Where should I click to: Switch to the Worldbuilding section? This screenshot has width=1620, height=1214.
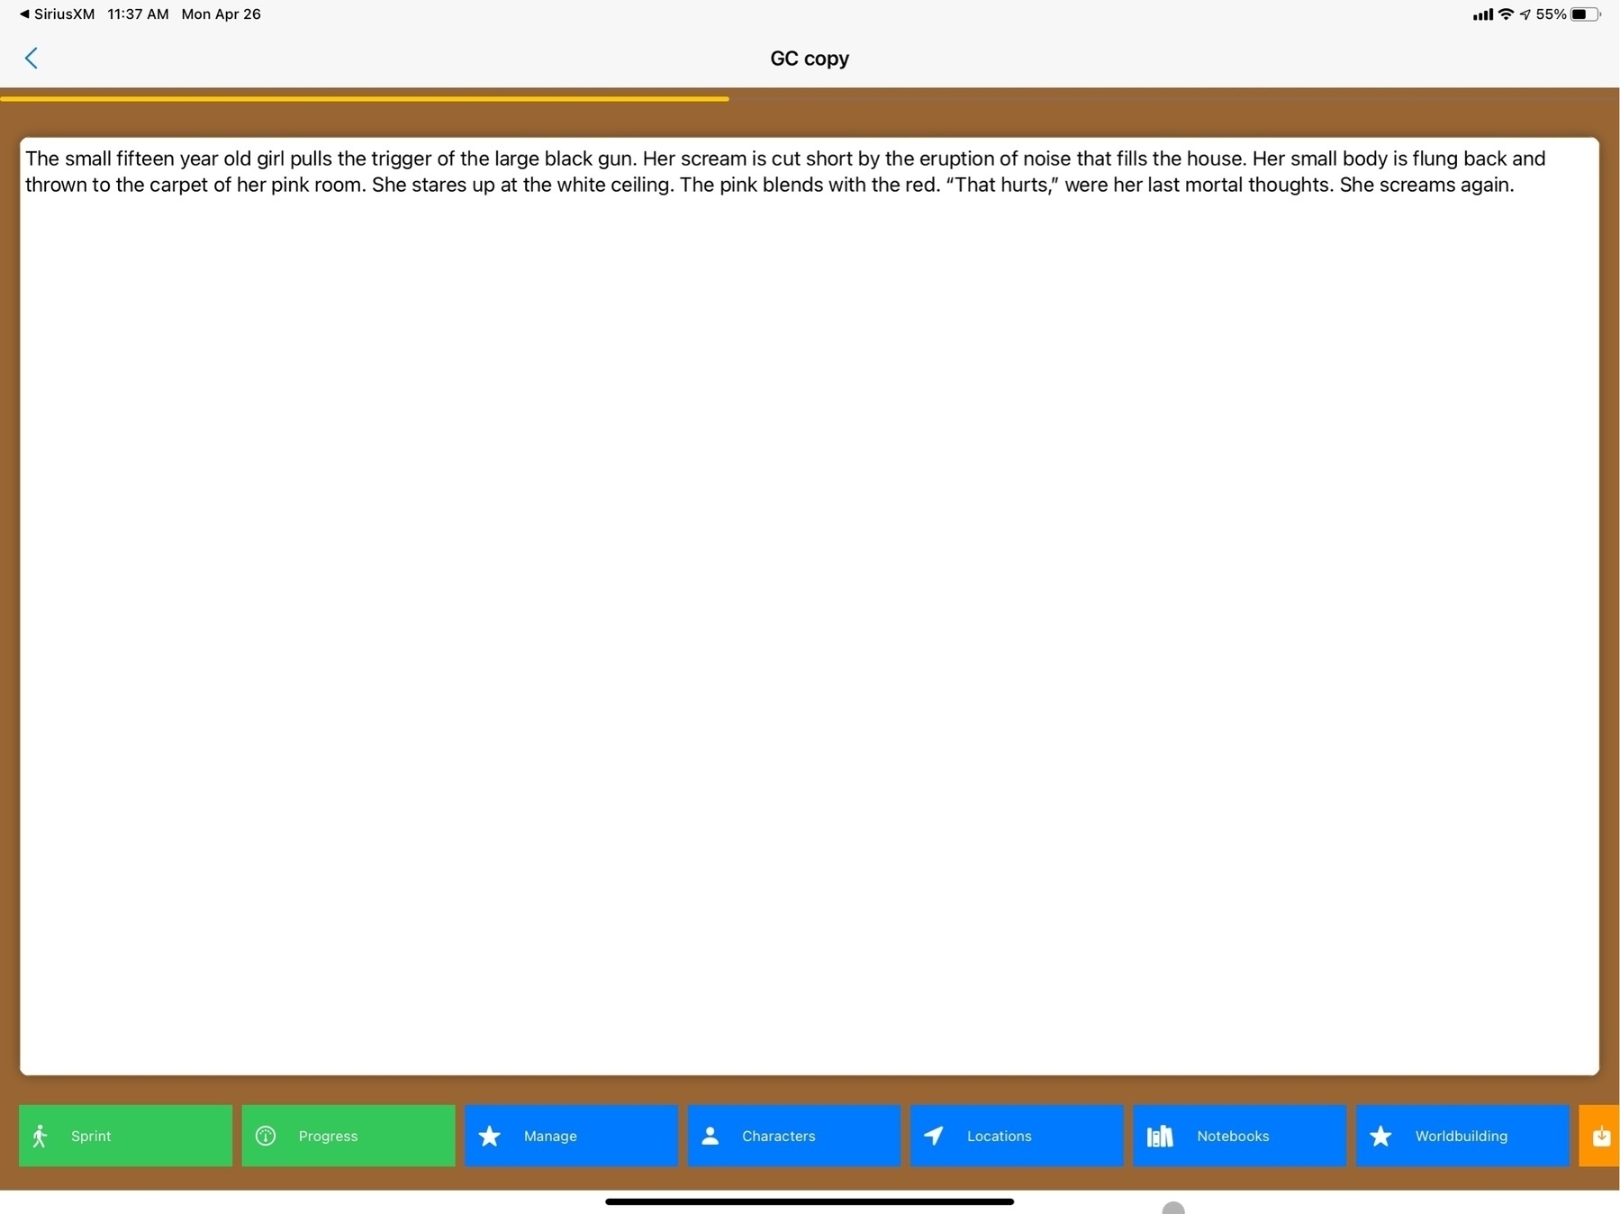[x=1462, y=1136]
